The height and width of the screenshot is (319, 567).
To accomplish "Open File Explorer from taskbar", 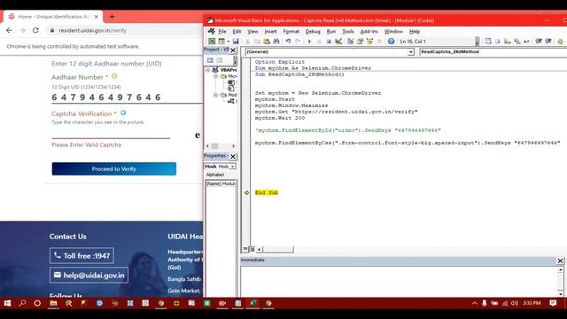I will coord(53,303).
